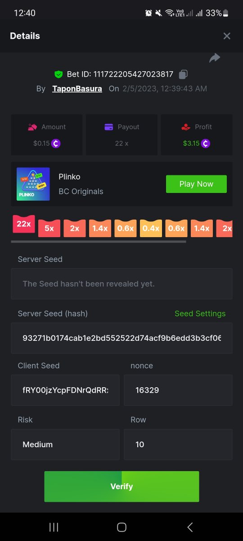The width and height of the screenshot is (243, 541).
Task: Click the Play Now button
Action: 196,184
